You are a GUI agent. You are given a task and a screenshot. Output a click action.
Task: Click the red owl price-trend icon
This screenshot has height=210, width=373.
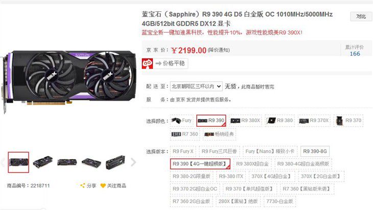pos(147,63)
